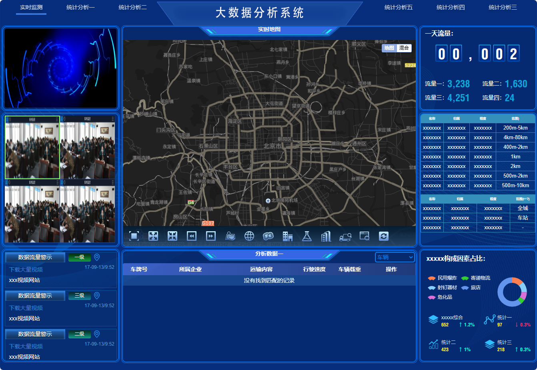The height and width of the screenshot is (370, 537).
Task: Click the expand-arrows icon in map toolbar
Action: 153,236
